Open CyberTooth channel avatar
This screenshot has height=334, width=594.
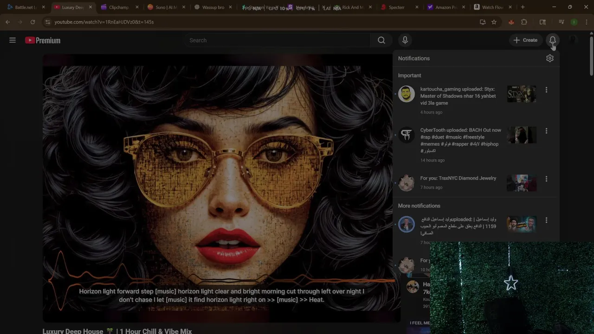coord(407,135)
